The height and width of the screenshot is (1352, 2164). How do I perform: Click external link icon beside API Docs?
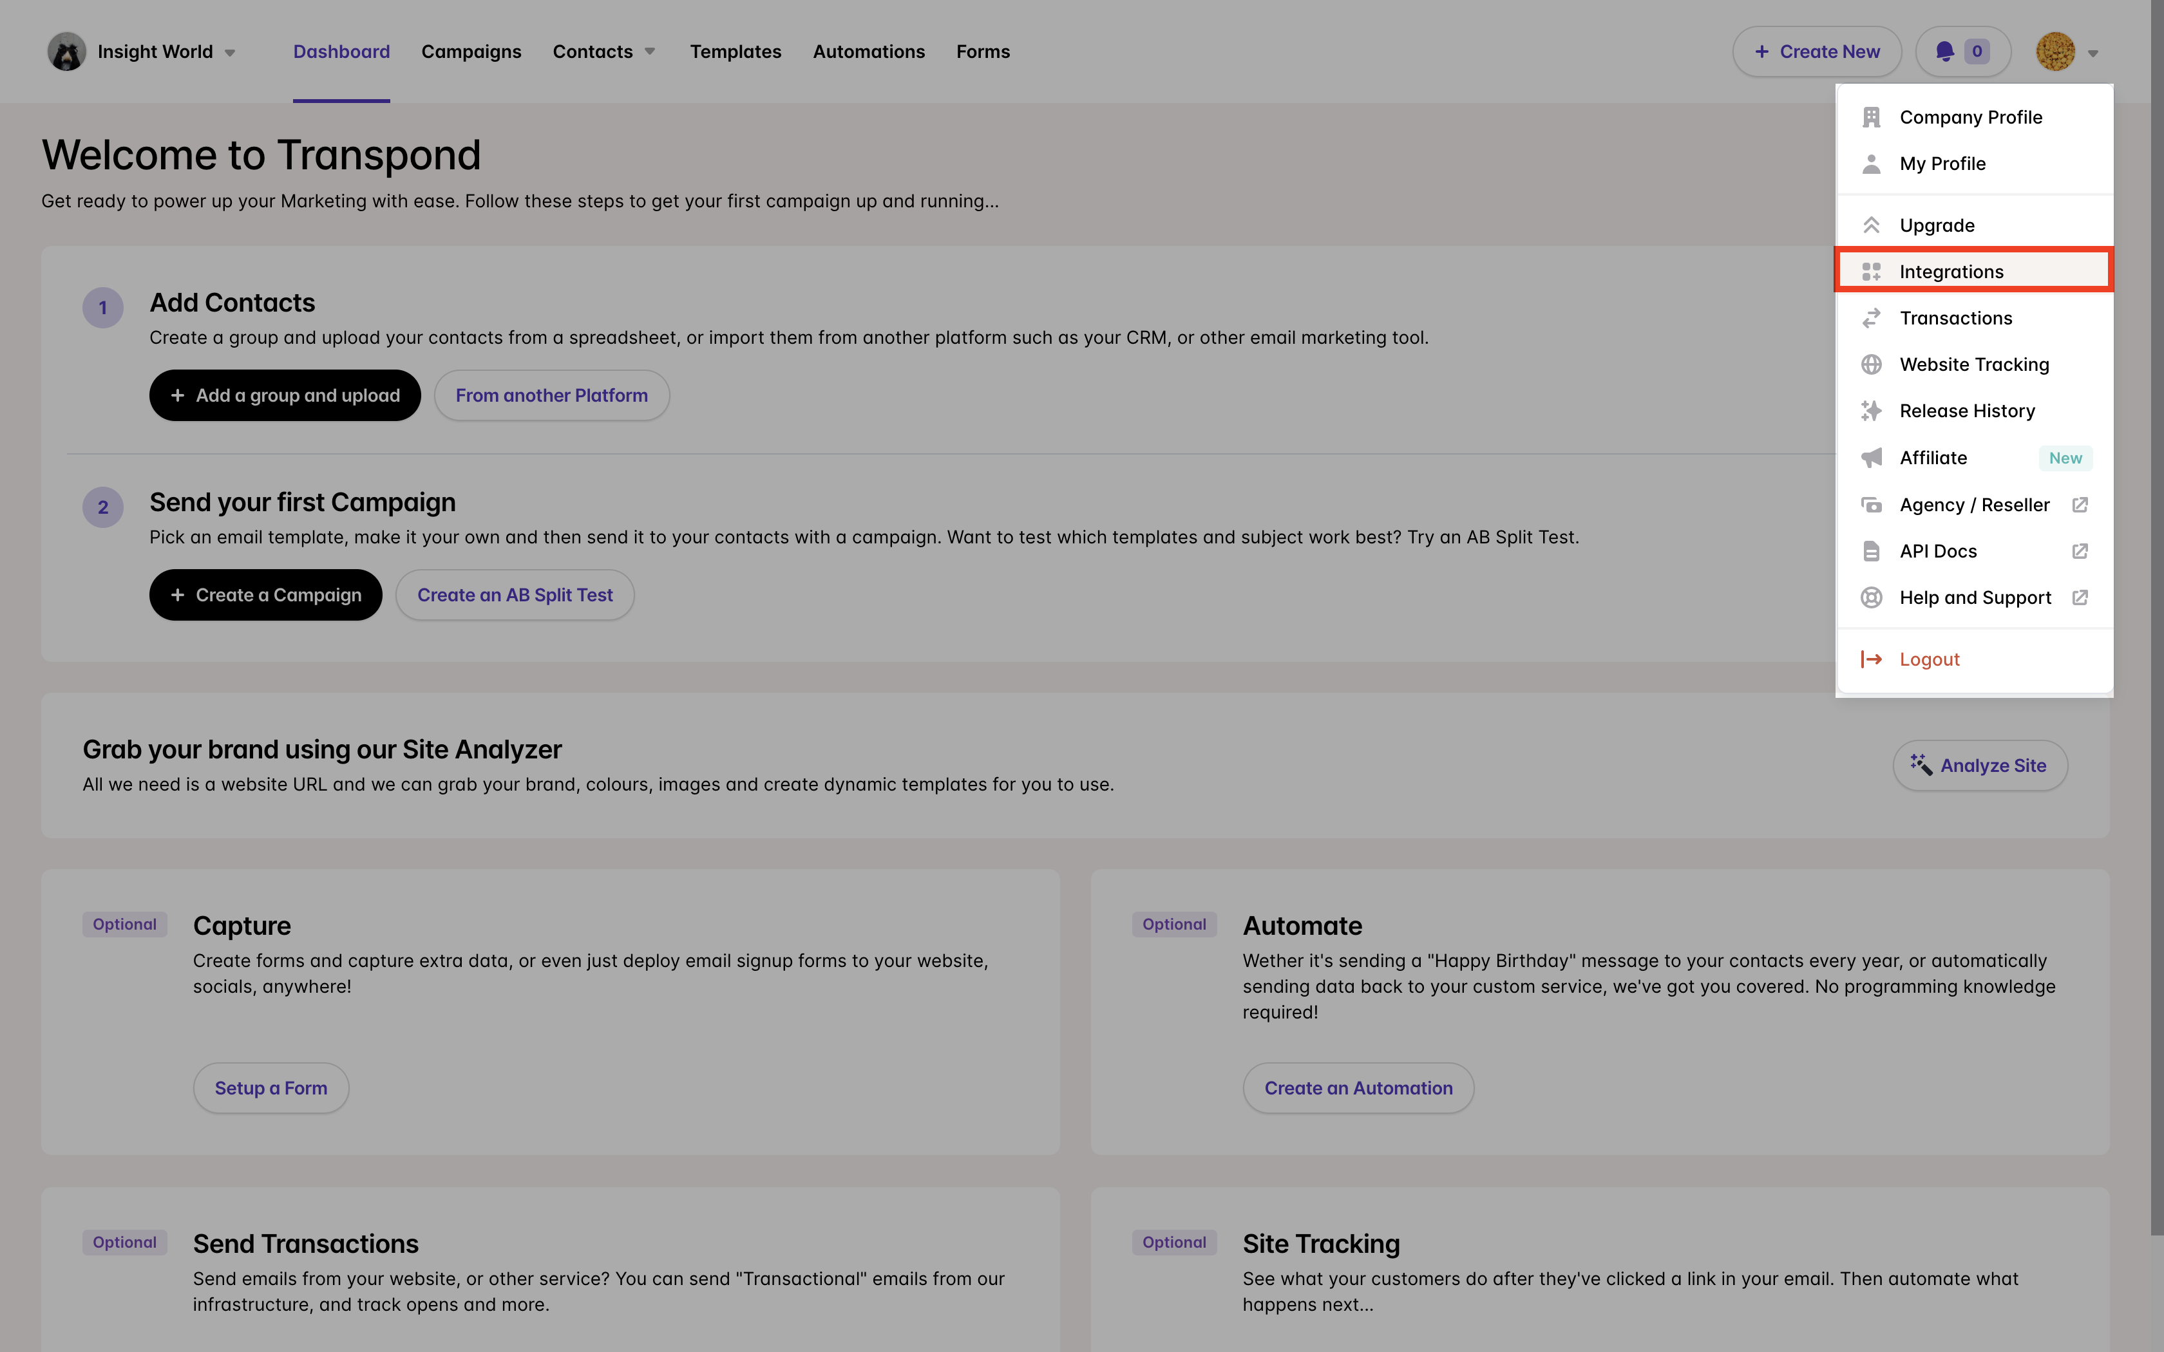point(2080,552)
